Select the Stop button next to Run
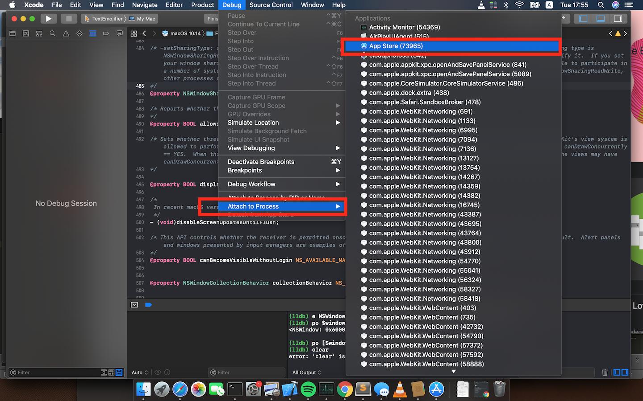This screenshot has width=643, height=401. pos(67,18)
